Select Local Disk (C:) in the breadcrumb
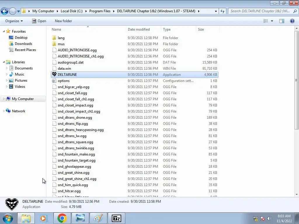Screen dimensions: 299x224 tap(72, 11)
